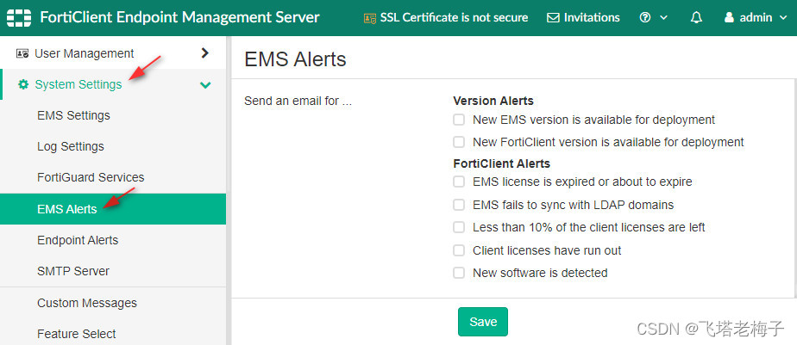Image resolution: width=797 pixels, height=345 pixels.
Task: Open the admin account dropdown arrow
Action: [783, 18]
